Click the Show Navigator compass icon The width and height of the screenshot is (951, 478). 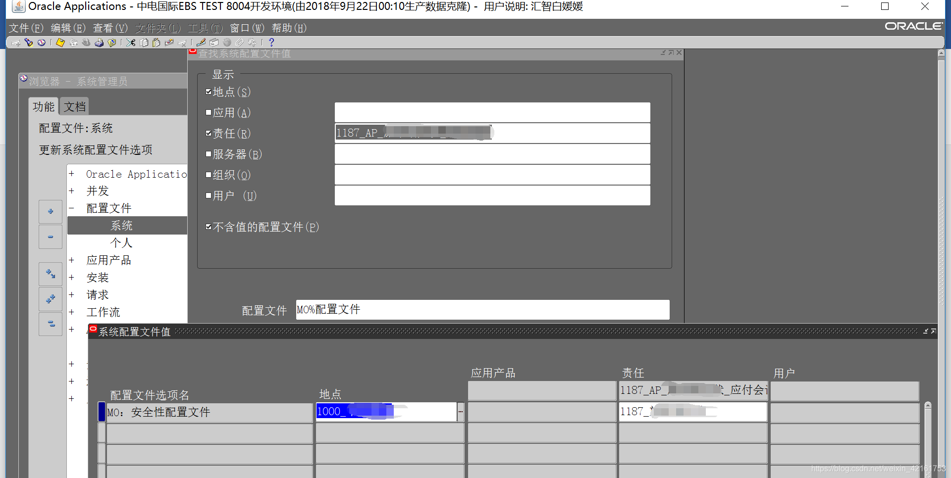42,43
